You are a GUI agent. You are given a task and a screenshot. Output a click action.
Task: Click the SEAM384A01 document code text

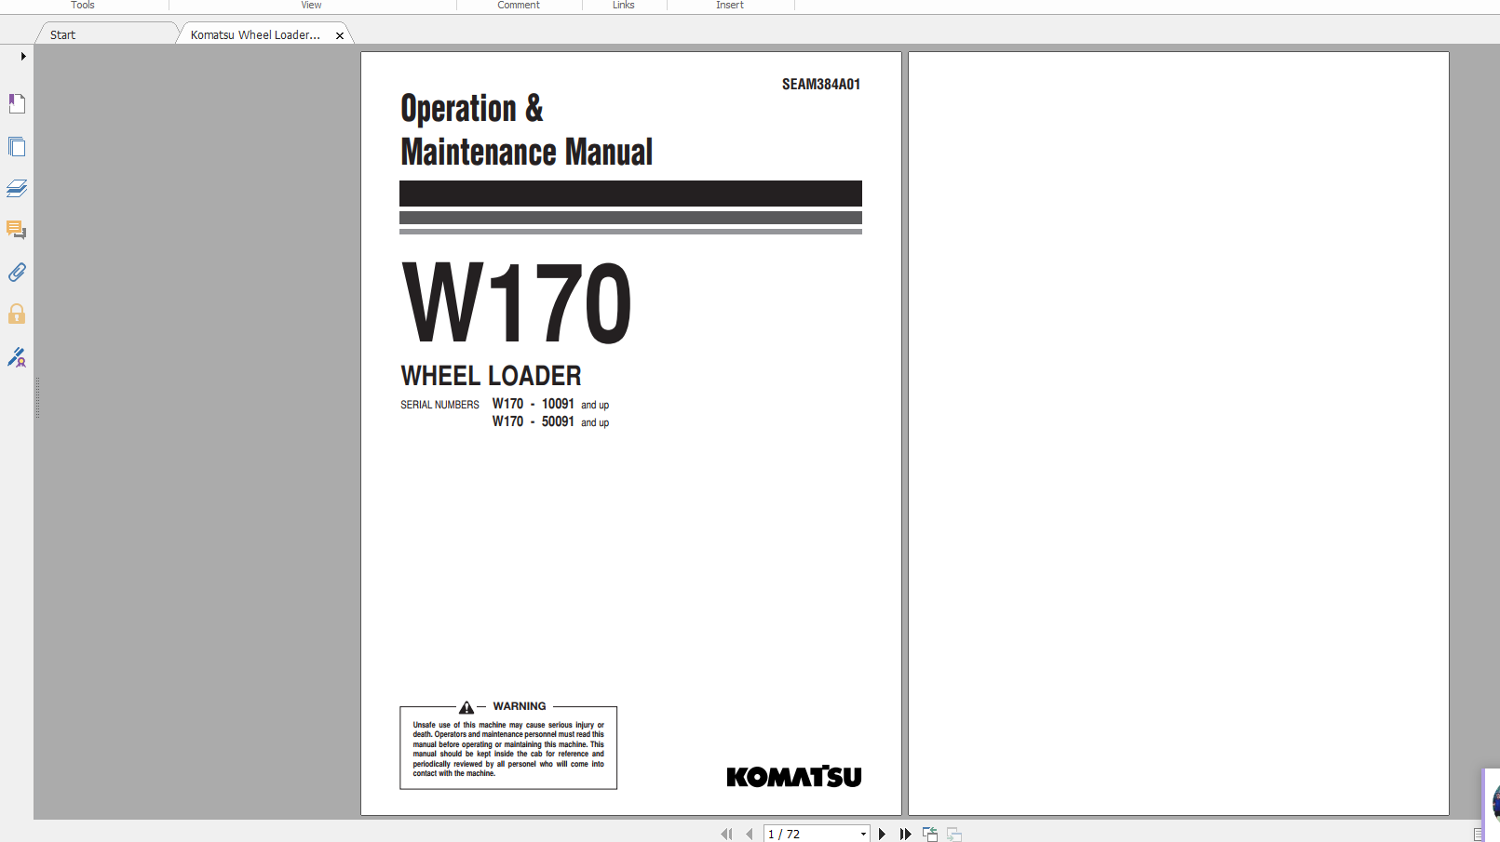pyautogui.click(x=820, y=84)
